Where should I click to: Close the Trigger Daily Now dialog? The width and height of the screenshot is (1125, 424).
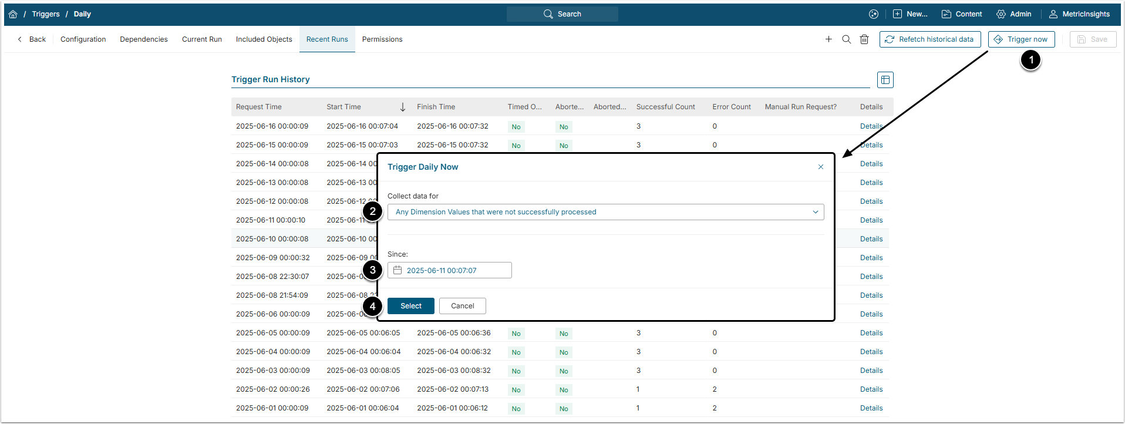[x=820, y=167]
